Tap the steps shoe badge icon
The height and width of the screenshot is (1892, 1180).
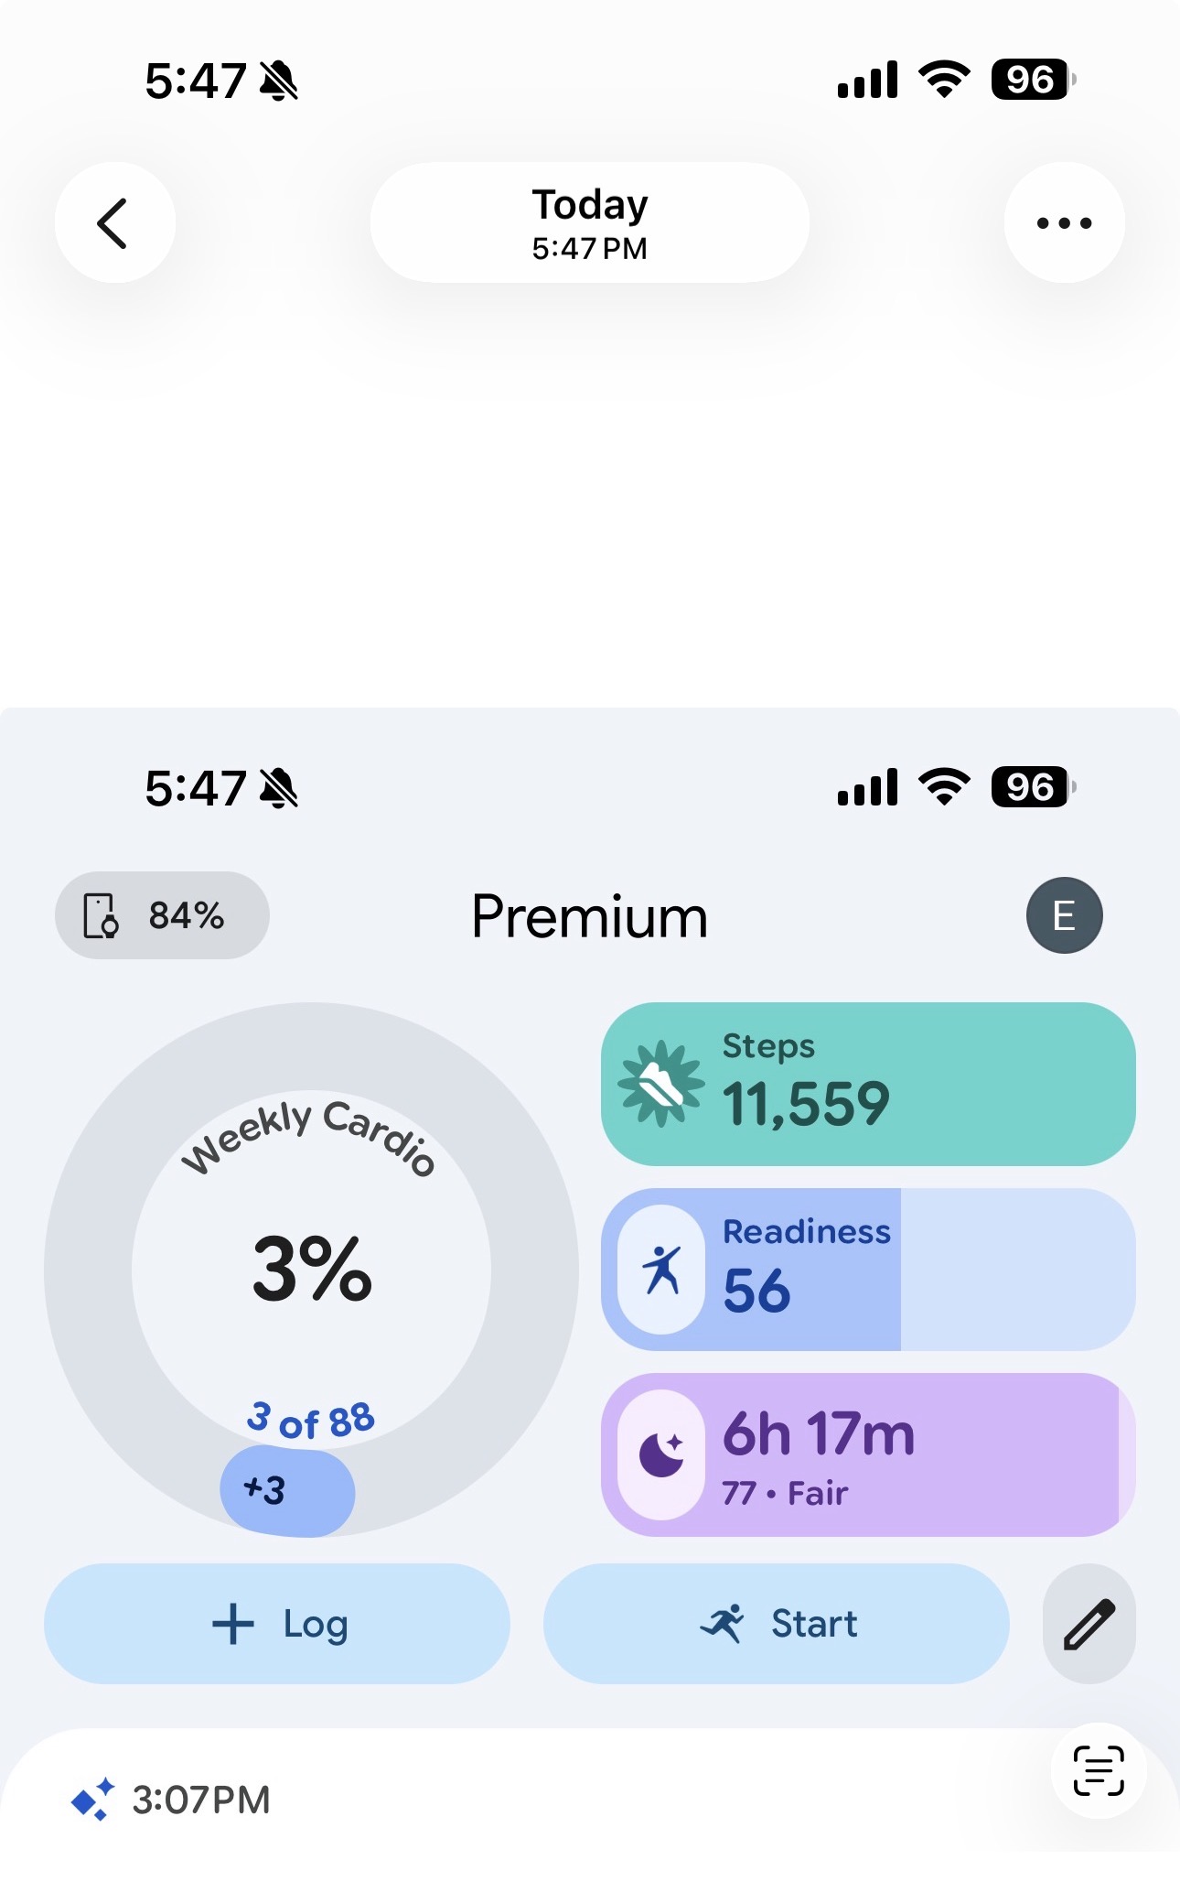pyautogui.click(x=661, y=1084)
